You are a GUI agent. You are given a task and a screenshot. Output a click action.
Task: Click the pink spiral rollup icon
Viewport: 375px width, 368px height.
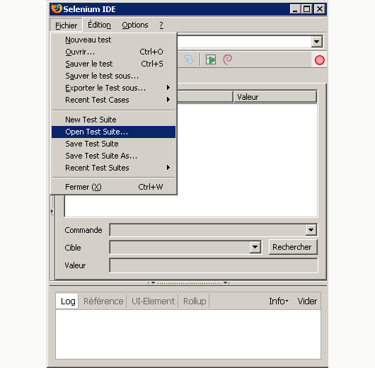(x=227, y=59)
